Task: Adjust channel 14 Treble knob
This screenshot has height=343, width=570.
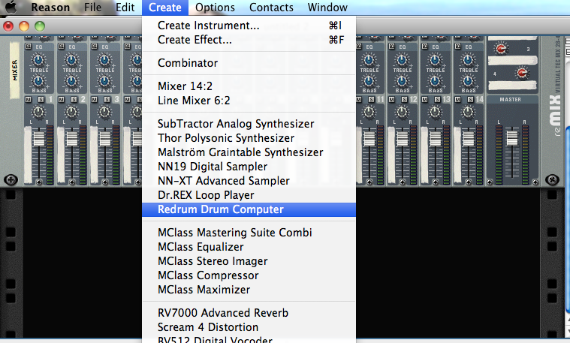Action: tap(468, 59)
